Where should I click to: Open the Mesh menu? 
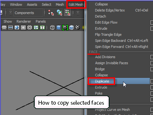point(60,4)
